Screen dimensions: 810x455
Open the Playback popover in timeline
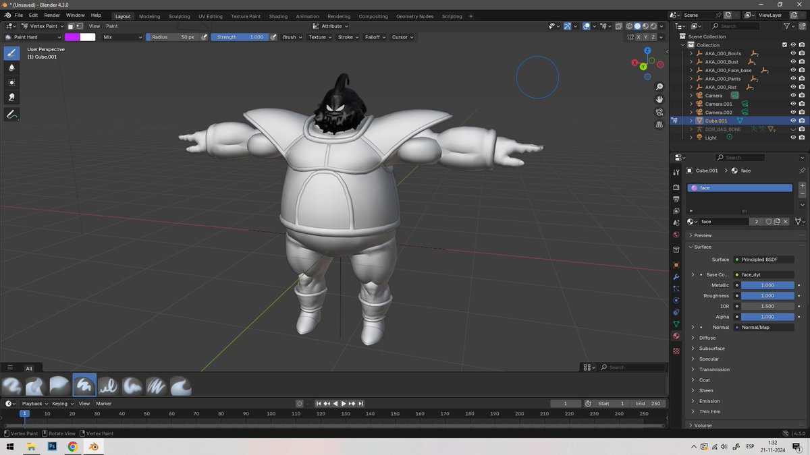tap(34, 404)
